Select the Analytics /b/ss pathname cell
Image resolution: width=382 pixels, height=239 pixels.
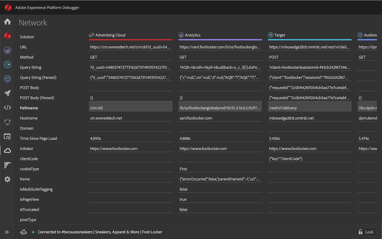click(220, 108)
